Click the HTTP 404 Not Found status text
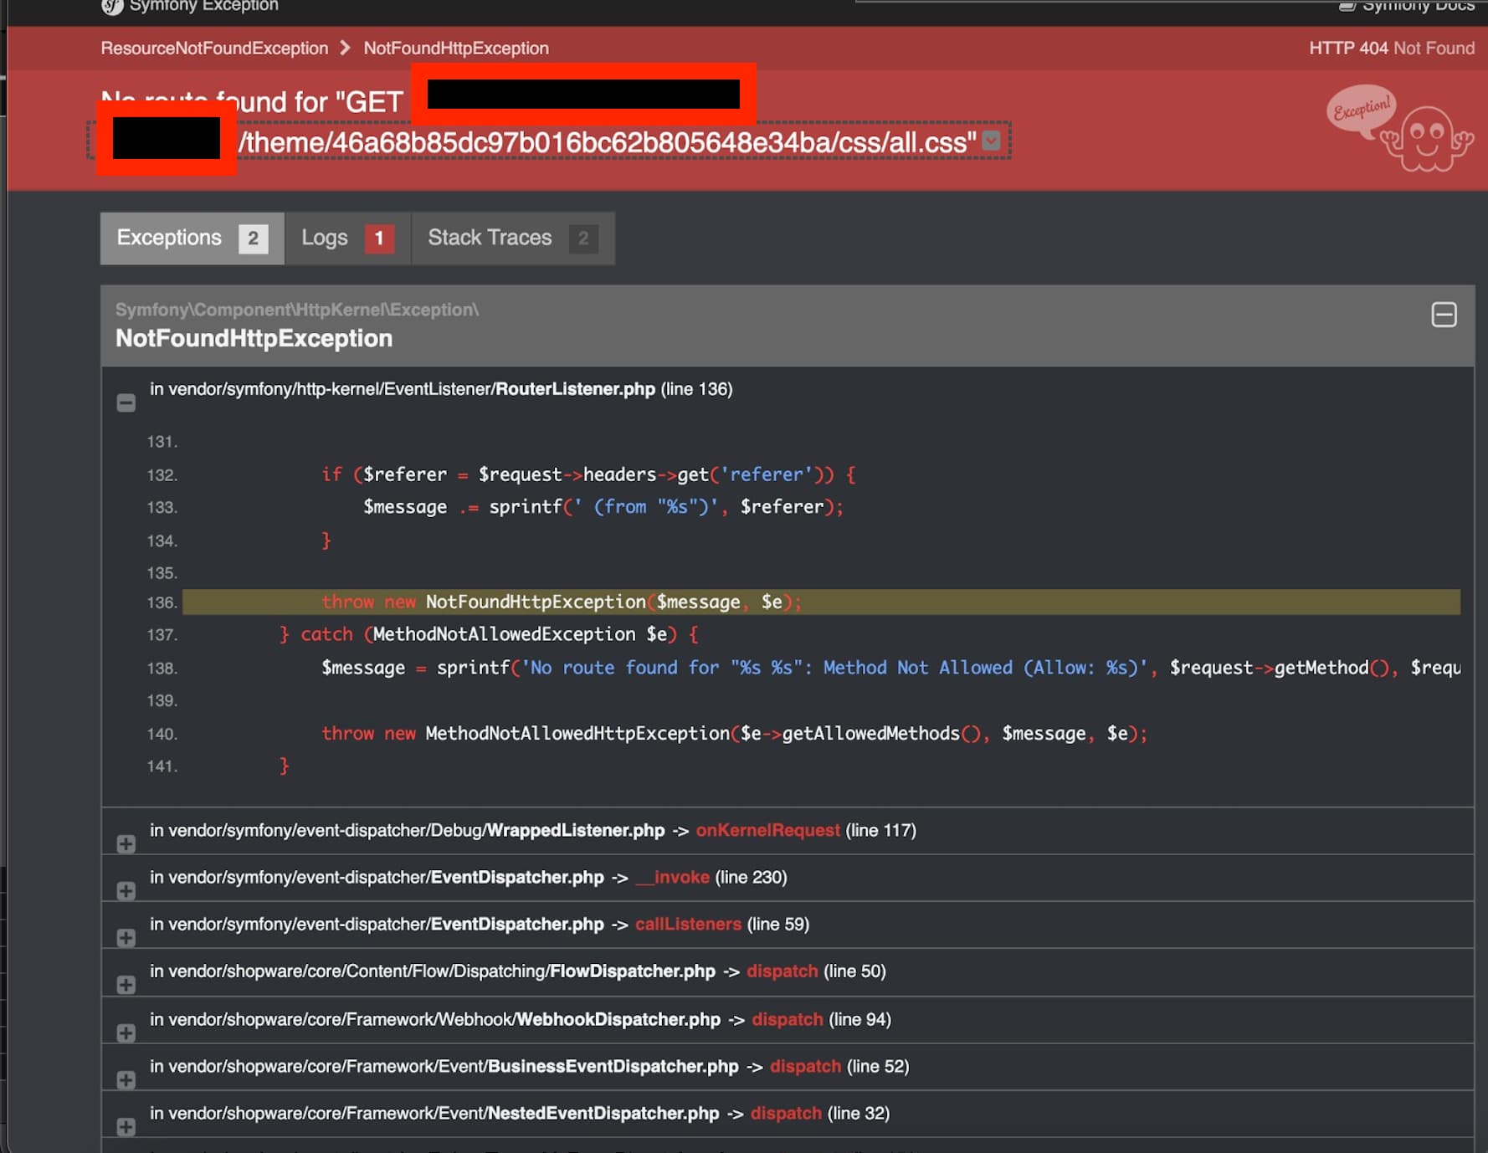1488x1153 pixels. (x=1391, y=49)
